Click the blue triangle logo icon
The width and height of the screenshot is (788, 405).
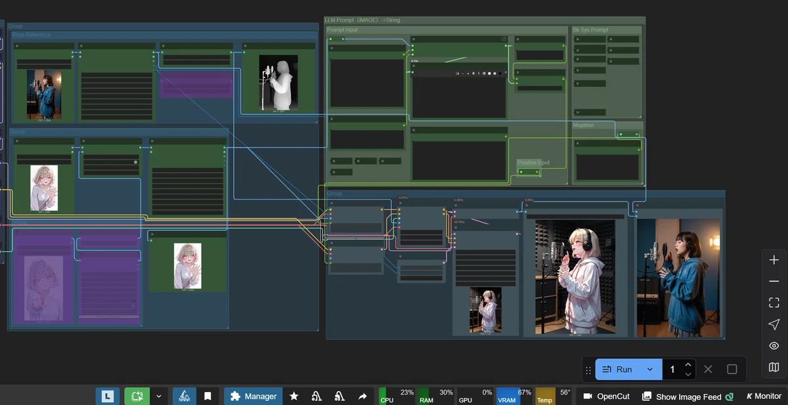pyautogui.click(x=185, y=396)
